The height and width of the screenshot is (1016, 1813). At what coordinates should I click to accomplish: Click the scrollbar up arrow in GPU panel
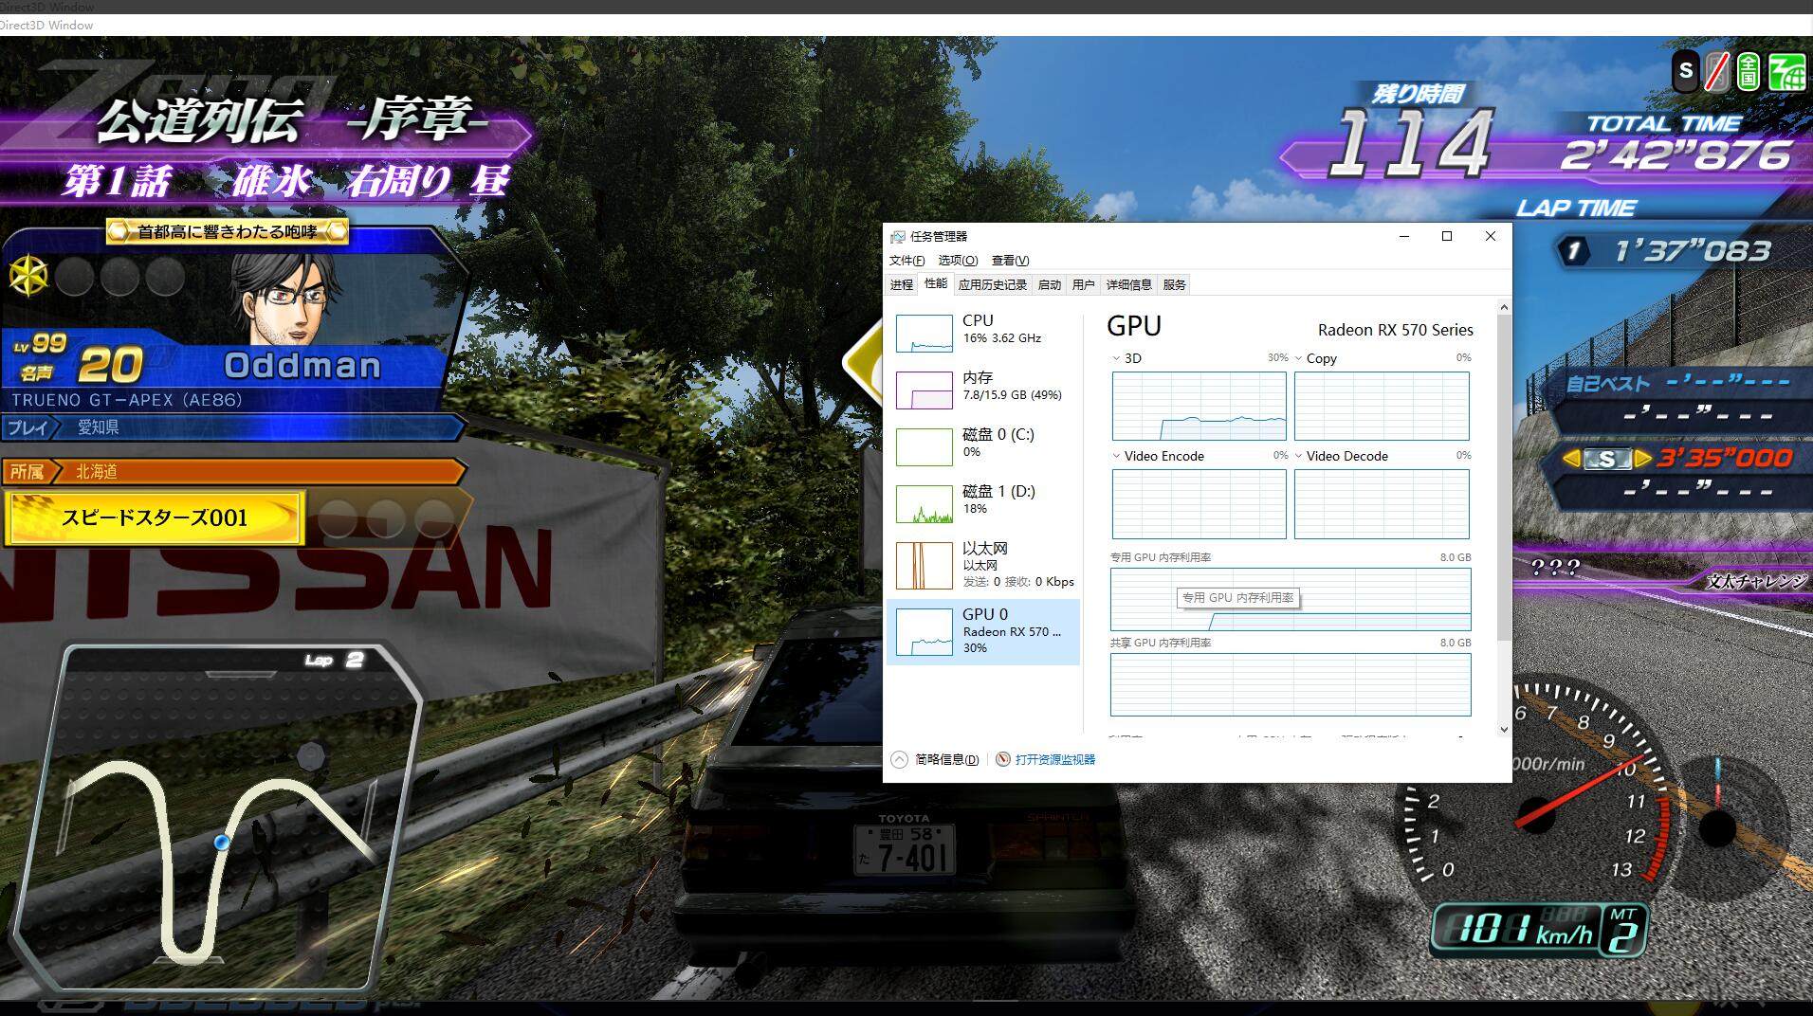click(x=1504, y=307)
